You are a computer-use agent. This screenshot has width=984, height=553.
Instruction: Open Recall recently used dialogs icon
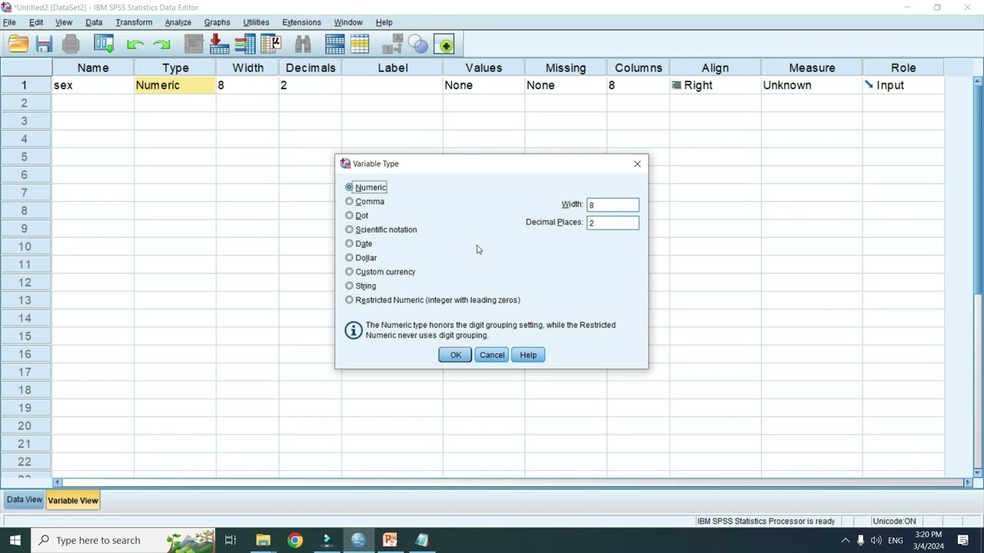click(104, 45)
